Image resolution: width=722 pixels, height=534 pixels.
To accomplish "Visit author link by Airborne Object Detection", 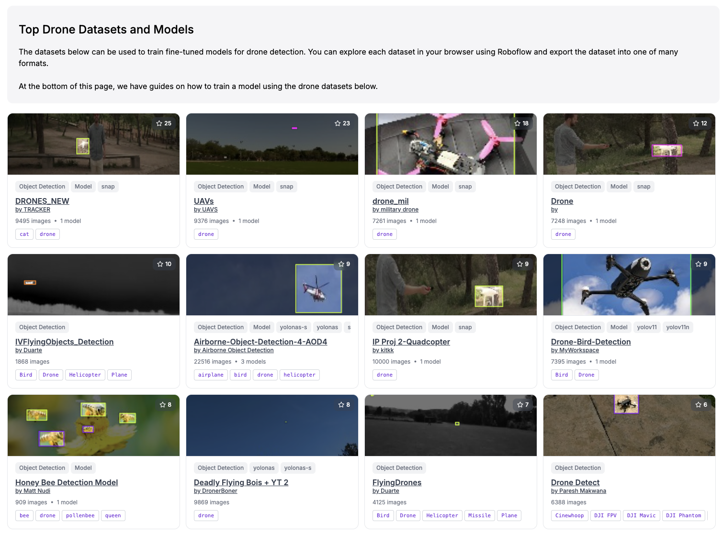I will (x=234, y=350).
